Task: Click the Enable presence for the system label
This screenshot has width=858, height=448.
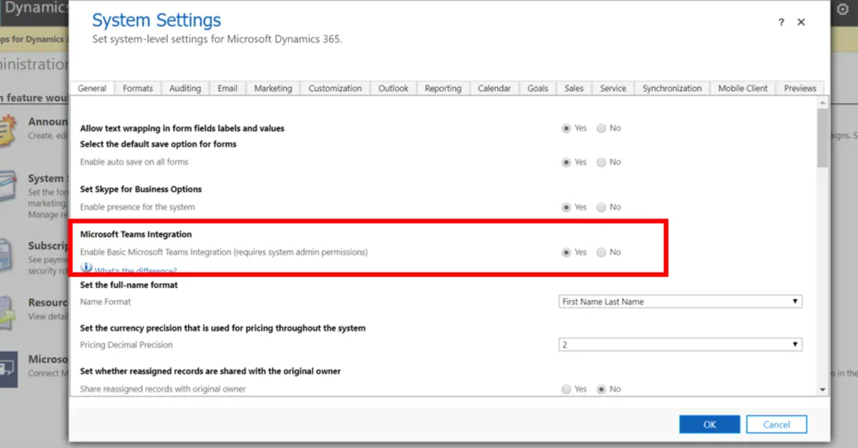Action: 137,207
